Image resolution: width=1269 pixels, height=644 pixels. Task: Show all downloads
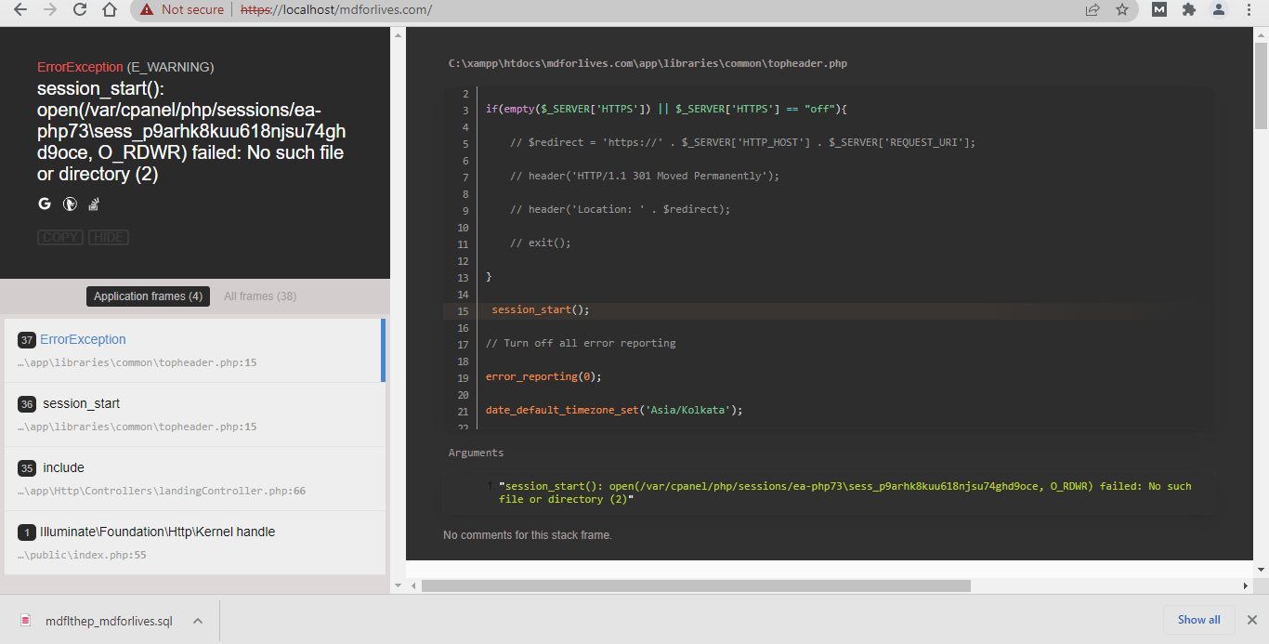(x=1199, y=620)
